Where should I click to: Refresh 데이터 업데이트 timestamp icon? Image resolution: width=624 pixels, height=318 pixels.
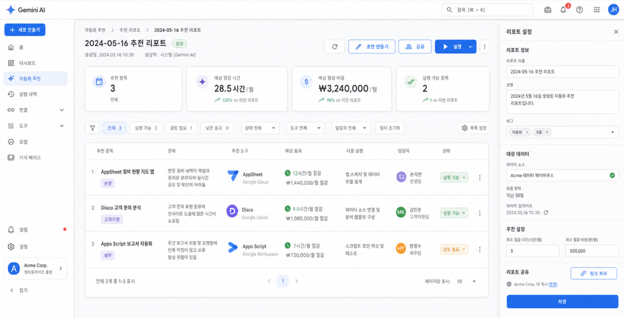[x=546, y=212]
